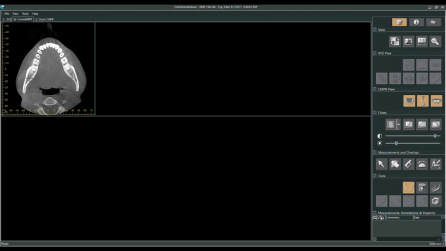Click the contrast slider handle
Viewport: 446px width, 251px height.
[435, 136]
